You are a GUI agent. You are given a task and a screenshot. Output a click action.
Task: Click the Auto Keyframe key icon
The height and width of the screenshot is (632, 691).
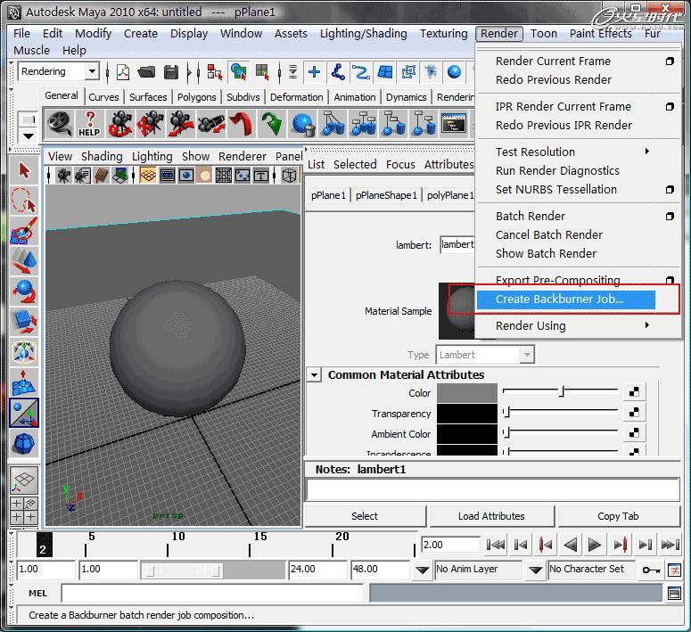[x=653, y=570]
